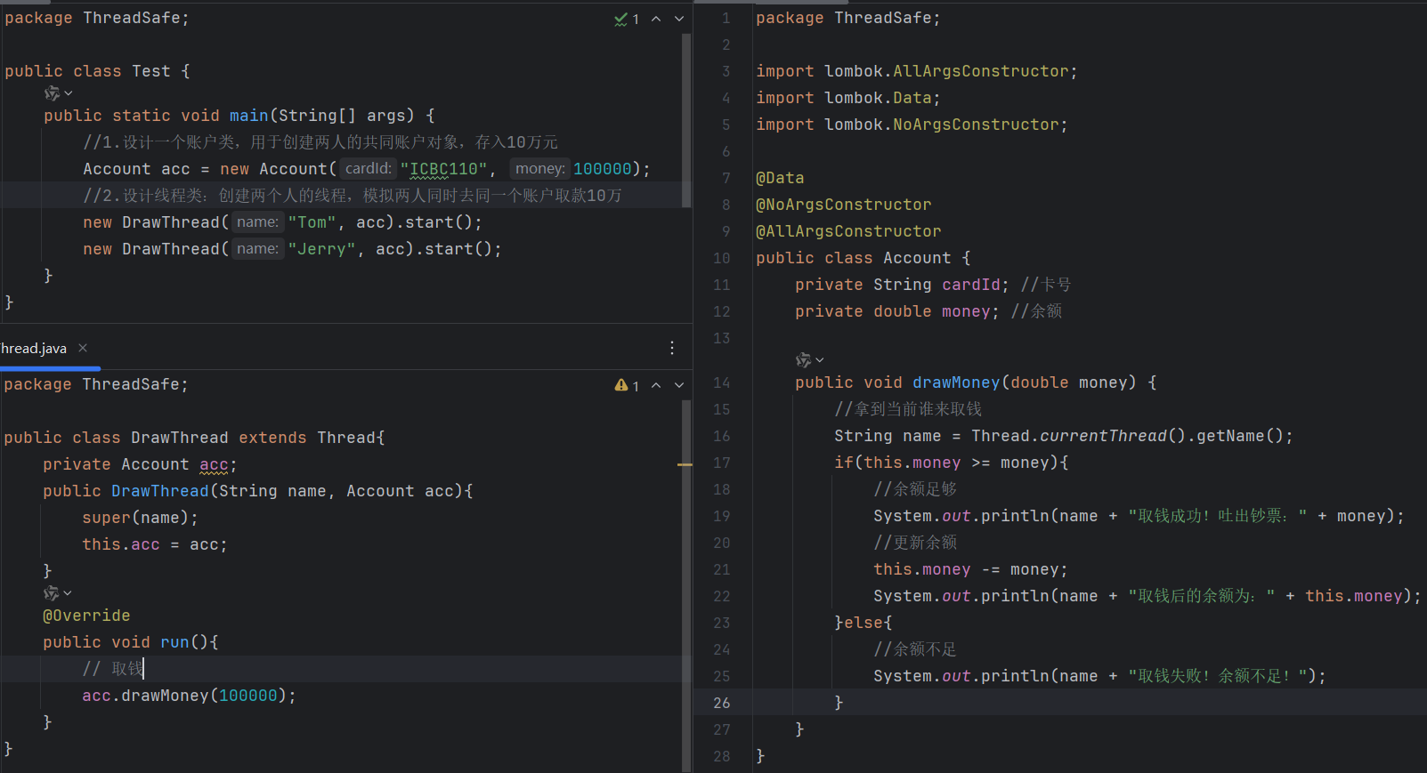Viewport: 1427px width, 773px height.
Task: Go to previous highlighted problem in Test.java pane
Action: (x=656, y=19)
